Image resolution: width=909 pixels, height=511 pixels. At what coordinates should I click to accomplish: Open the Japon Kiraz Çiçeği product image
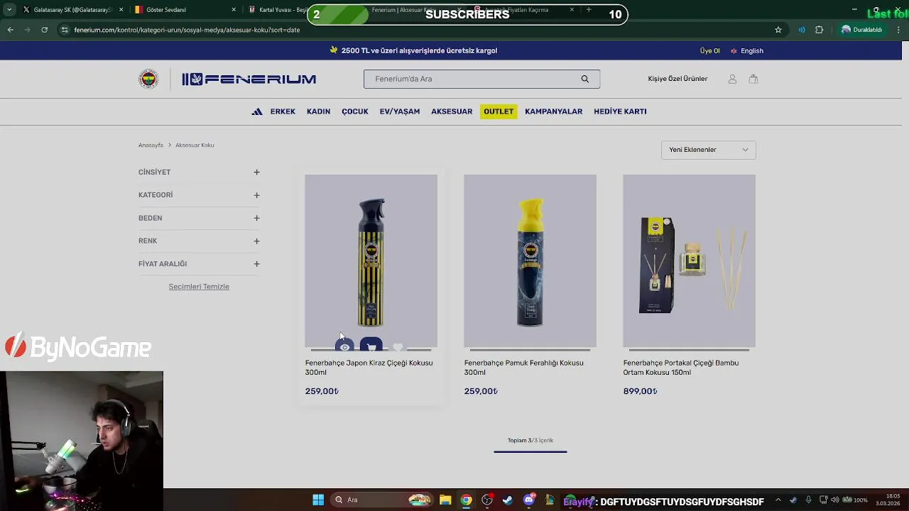pos(371,261)
